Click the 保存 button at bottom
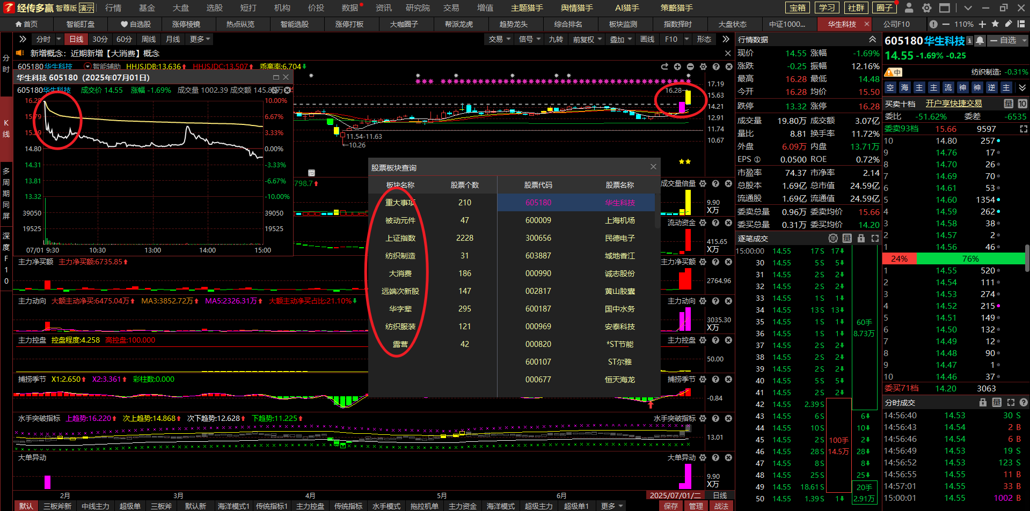 click(671, 506)
